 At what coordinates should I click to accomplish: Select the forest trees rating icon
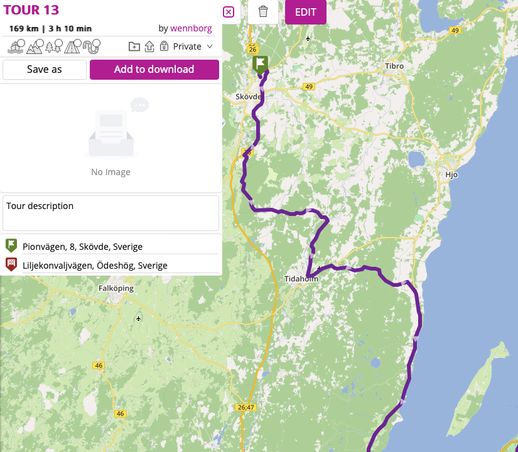[53, 46]
